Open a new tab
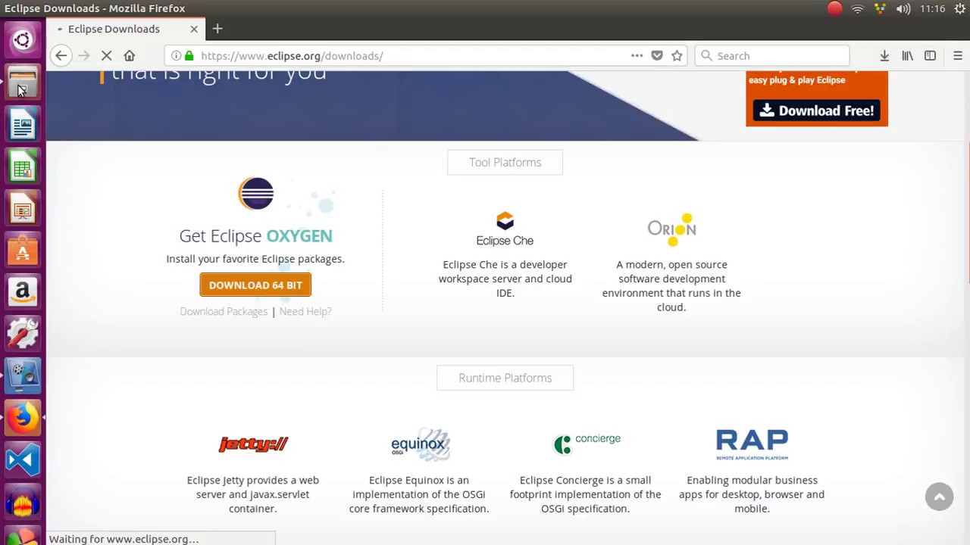The width and height of the screenshot is (970, 545). click(x=217, y=29)
